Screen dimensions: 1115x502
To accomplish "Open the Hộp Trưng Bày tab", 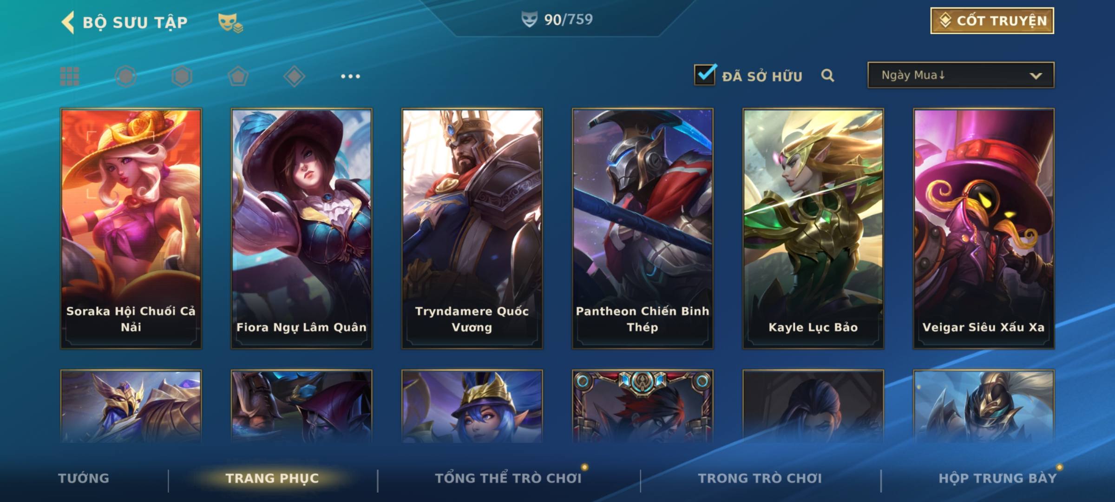I will (997, 478).
